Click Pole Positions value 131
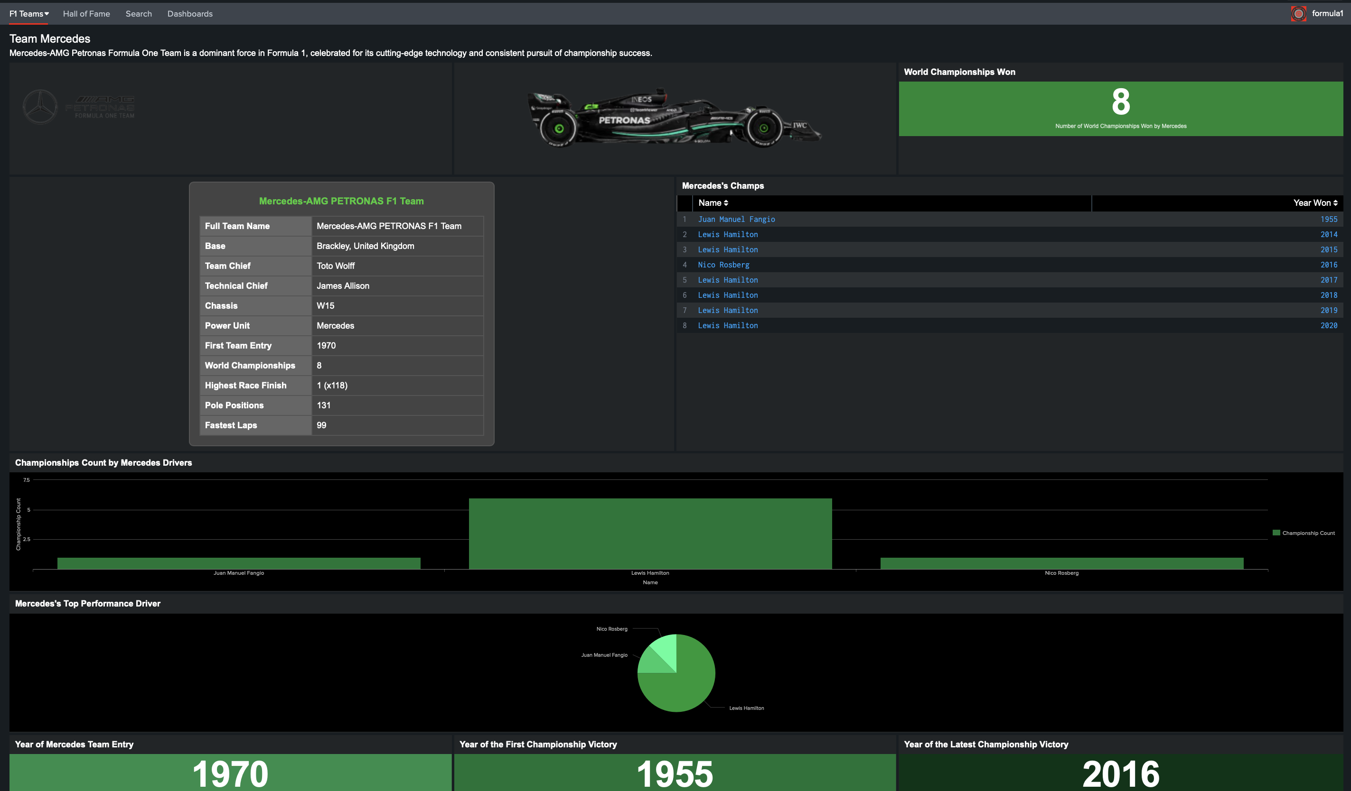 [323, 405]
